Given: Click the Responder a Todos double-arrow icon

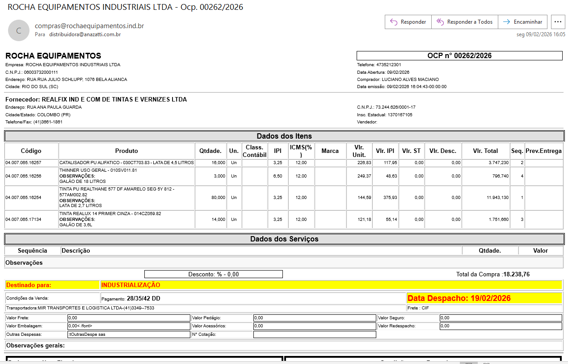Looking at the screenshot, I should pyautogui.click(x=440, y=22).
